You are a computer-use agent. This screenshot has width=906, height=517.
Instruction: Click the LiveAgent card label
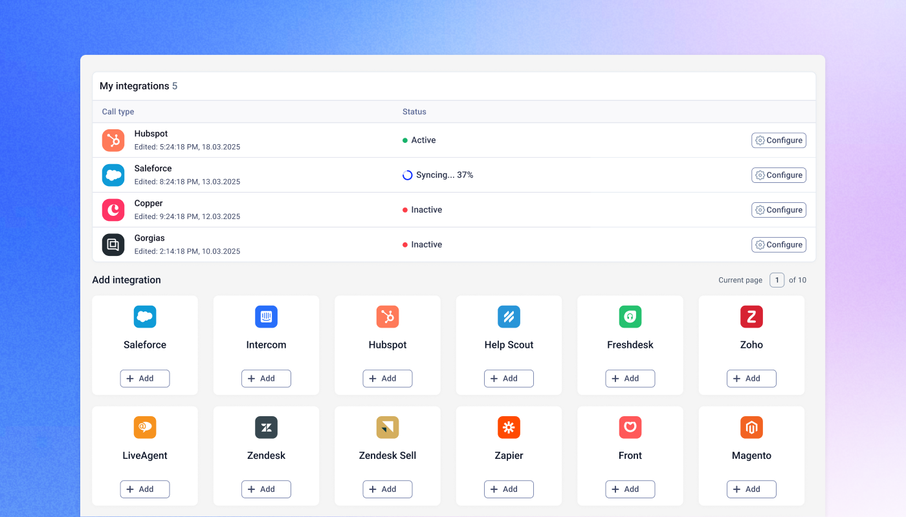point(145,456)
